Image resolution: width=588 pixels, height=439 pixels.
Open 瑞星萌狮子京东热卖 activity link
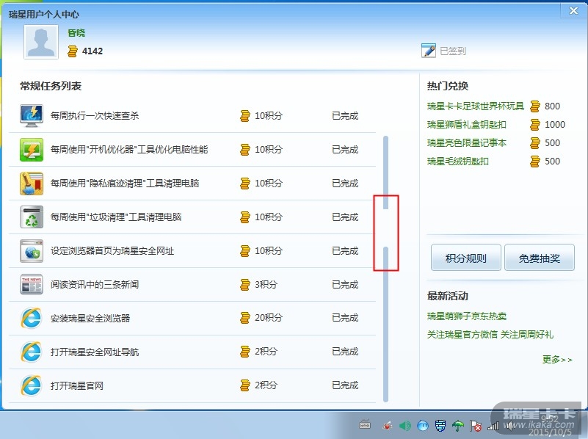466,316
